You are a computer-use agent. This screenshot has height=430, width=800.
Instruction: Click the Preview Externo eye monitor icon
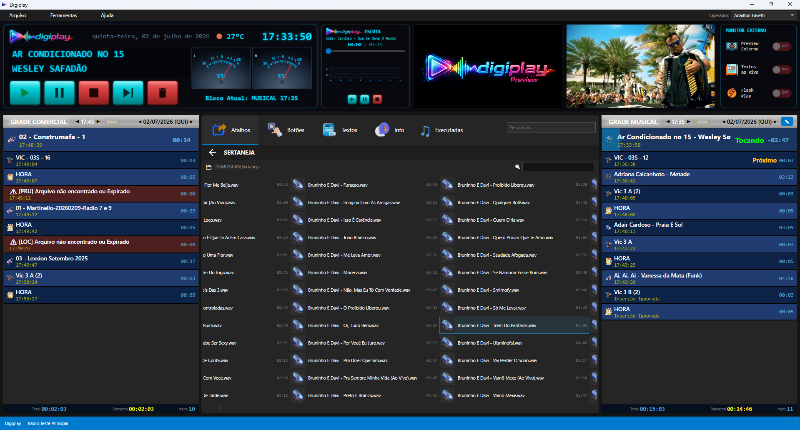[732, 46]
